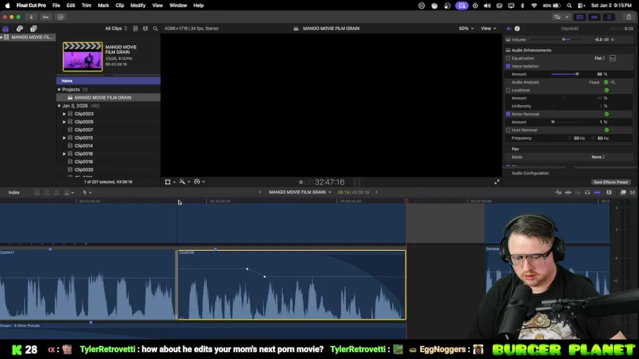Expand the Clip0003 disclosure triangle
The width and height of the screenshot is (639, 359).
click(64, 114)
